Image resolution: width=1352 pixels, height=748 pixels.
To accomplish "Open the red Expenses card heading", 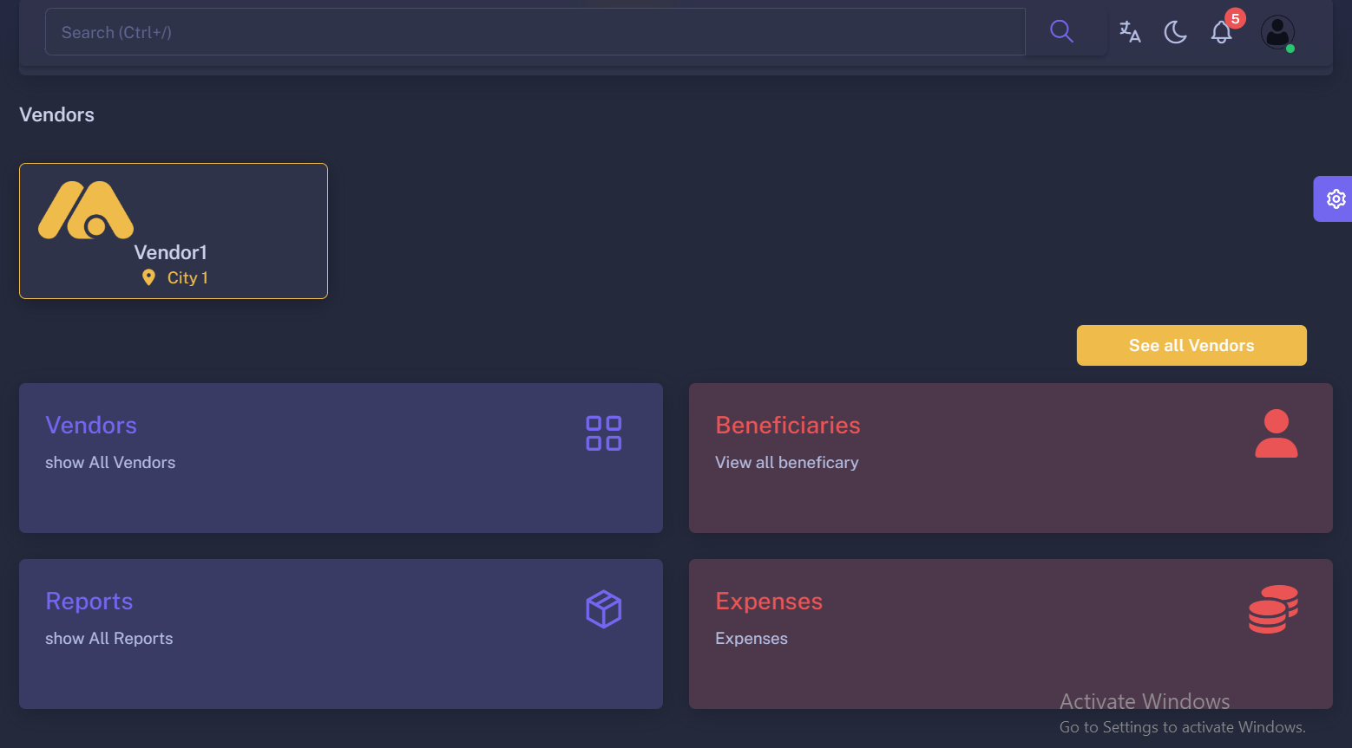I will pos(769,601).
